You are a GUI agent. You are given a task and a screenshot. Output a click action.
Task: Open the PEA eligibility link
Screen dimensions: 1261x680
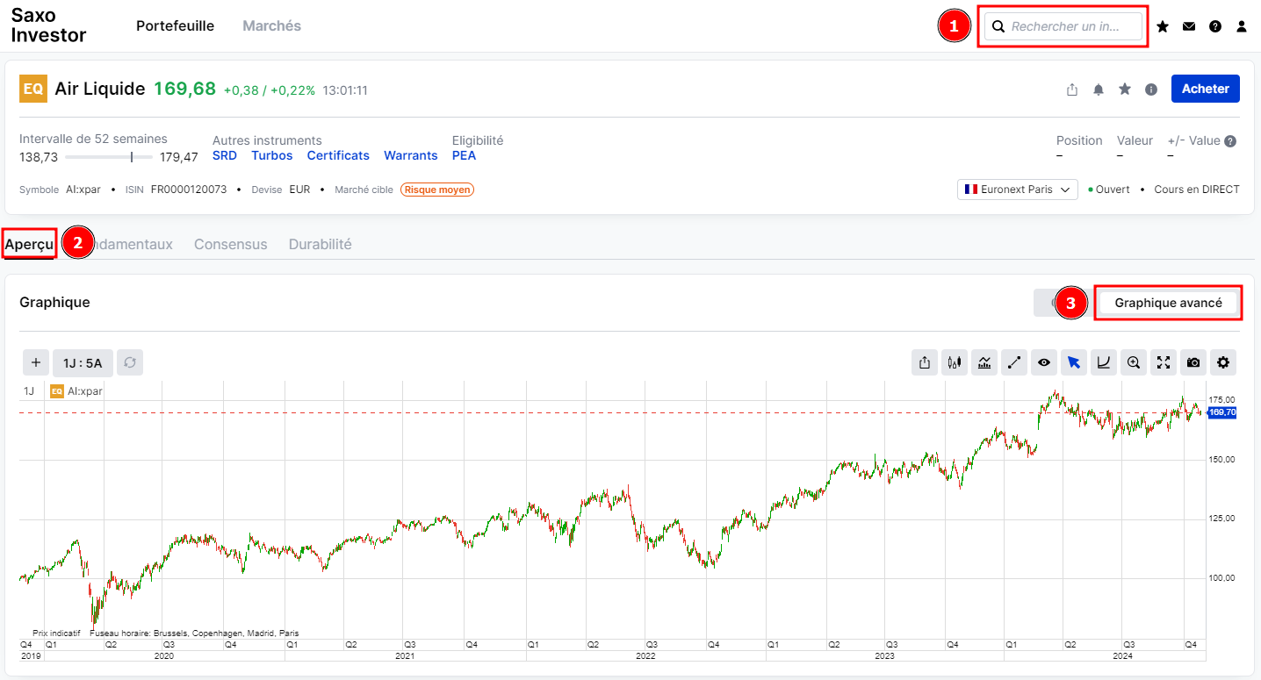coord(465,155)
